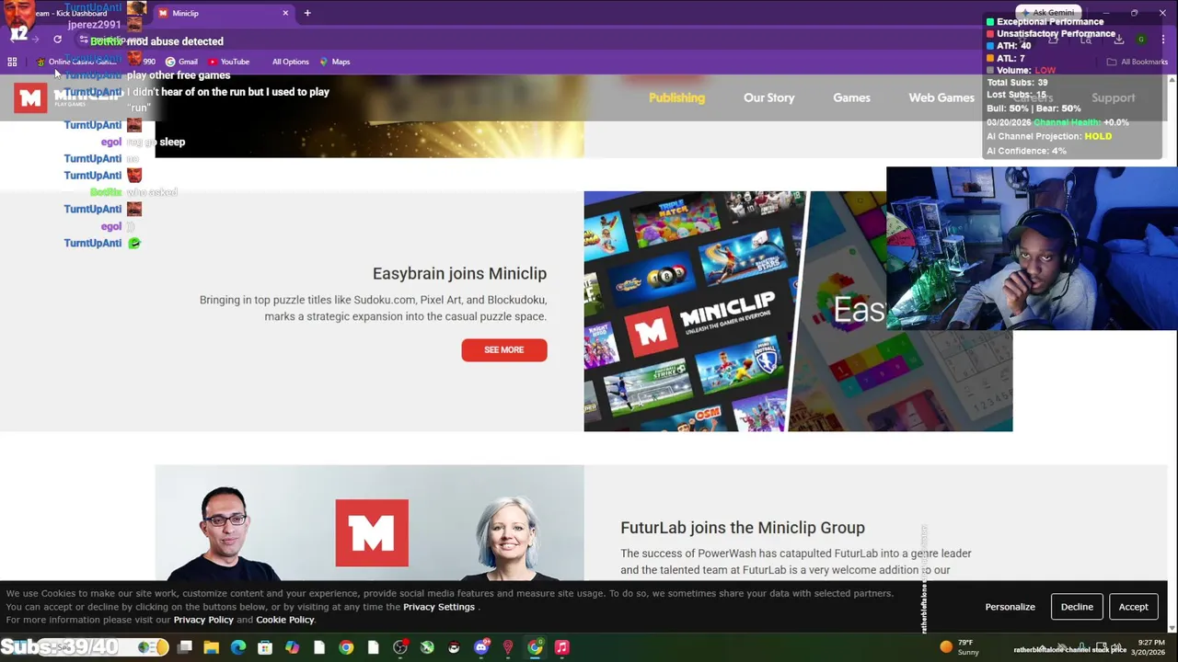Open the Cookie Policy link

click(285, 620)
